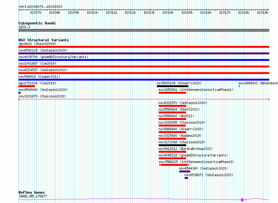Select the esv3586225 1000GenomesConsortiumPhase3 bar

(x=174, y=165)
